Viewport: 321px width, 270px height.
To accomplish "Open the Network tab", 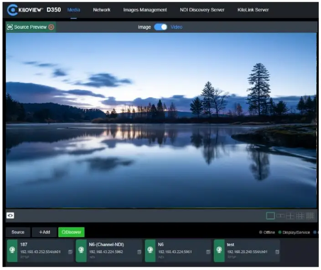I will (102, 10).
